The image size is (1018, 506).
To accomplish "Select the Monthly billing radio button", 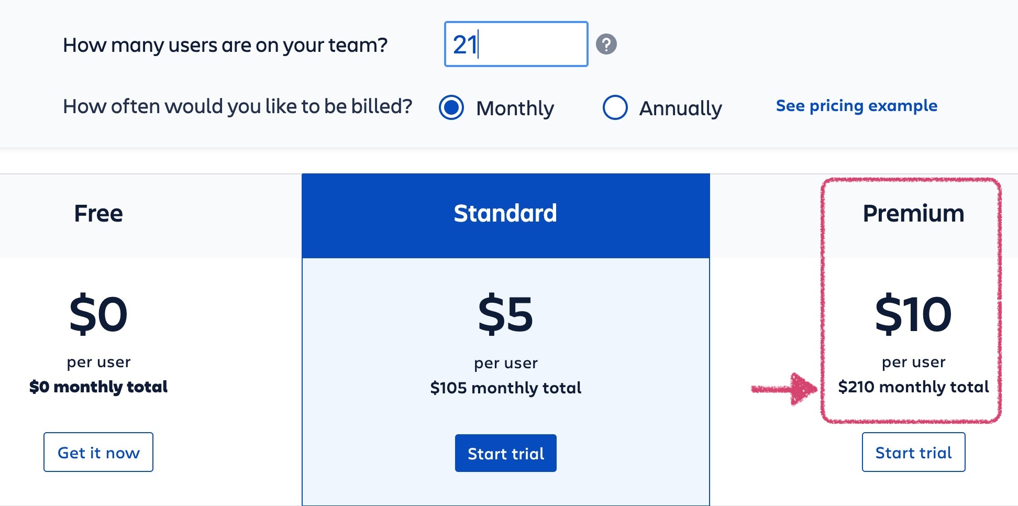I will point(451,107).
